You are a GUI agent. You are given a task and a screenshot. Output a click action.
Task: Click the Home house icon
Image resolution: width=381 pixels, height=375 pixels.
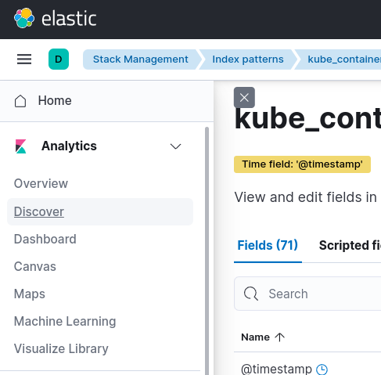[20, 101]
